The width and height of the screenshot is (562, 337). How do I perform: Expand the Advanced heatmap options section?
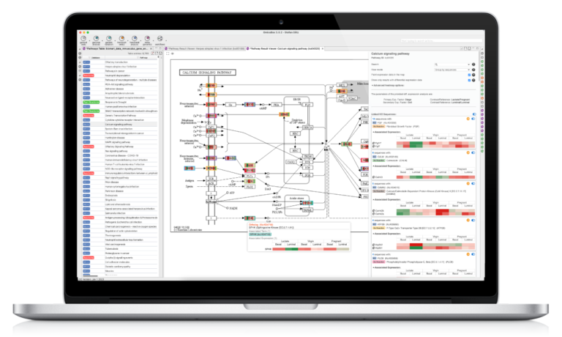coord(388,86)
